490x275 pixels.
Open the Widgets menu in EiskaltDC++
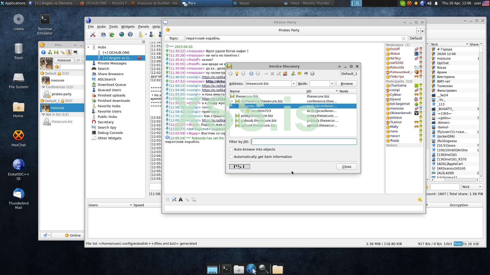pyautogui.click(x=128, y=26)
